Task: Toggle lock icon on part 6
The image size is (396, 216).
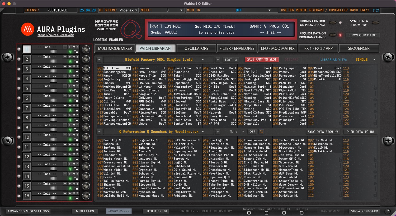Action: tap(76, 101)
